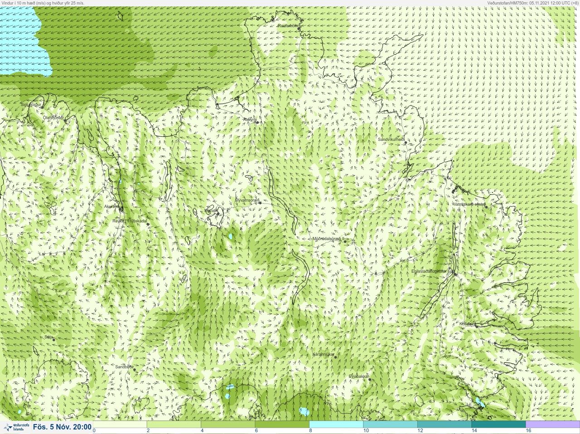Select the 6–8 m/s dark green swatch
This screenshot has width=580, height=434.
(x=282, y=424)
